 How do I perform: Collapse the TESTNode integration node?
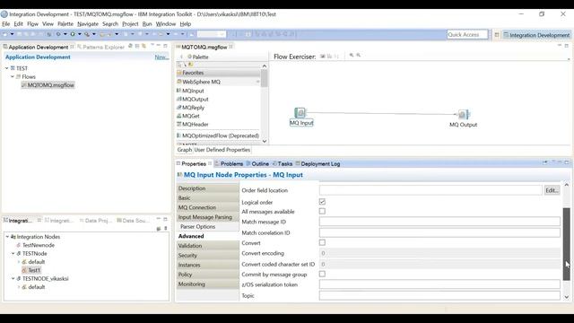coord(13,253)
